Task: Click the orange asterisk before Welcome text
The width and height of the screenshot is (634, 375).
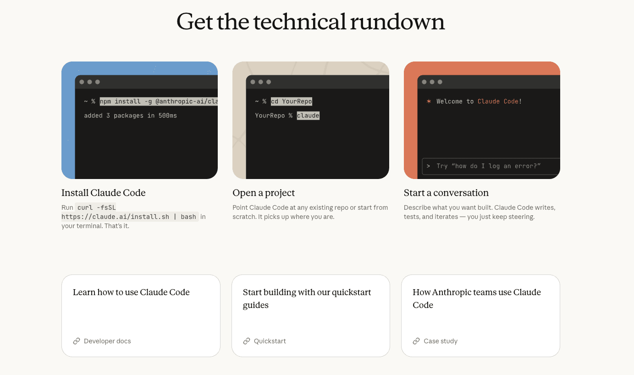Action: 429,101
